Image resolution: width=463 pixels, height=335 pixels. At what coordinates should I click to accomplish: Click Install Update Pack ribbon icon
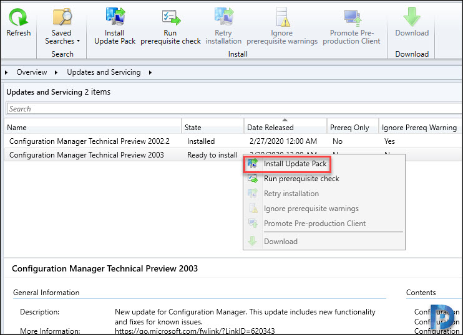pyautogui.click(x=115, y=16)
